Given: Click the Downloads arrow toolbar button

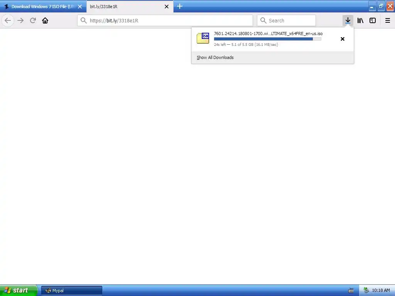Looking at the screenshot, I should pyautogui.click(x=348, y=20).
